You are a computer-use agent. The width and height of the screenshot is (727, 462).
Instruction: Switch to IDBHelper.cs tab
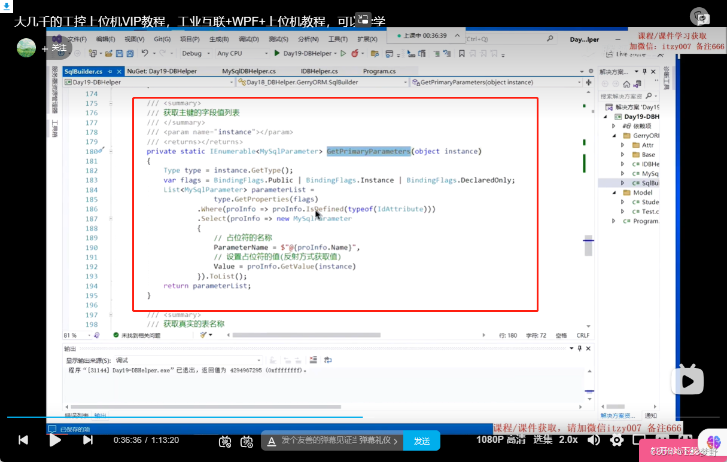(319, 71)
